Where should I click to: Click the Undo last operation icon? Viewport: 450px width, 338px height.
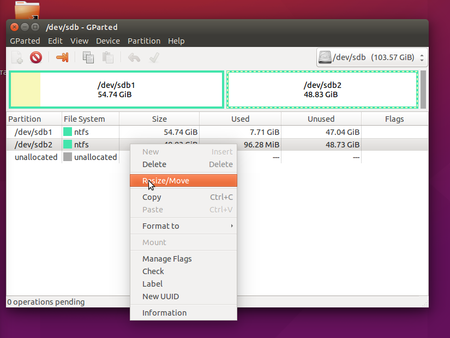click(x=134, y=57)
